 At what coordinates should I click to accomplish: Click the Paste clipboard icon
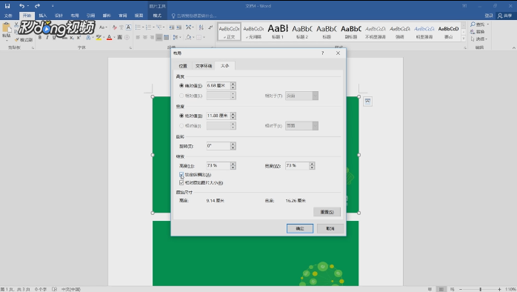pyautogui.click(x=6, y=27)
